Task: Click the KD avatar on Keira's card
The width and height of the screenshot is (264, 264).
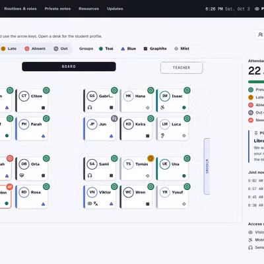Action: click(128, 124)
